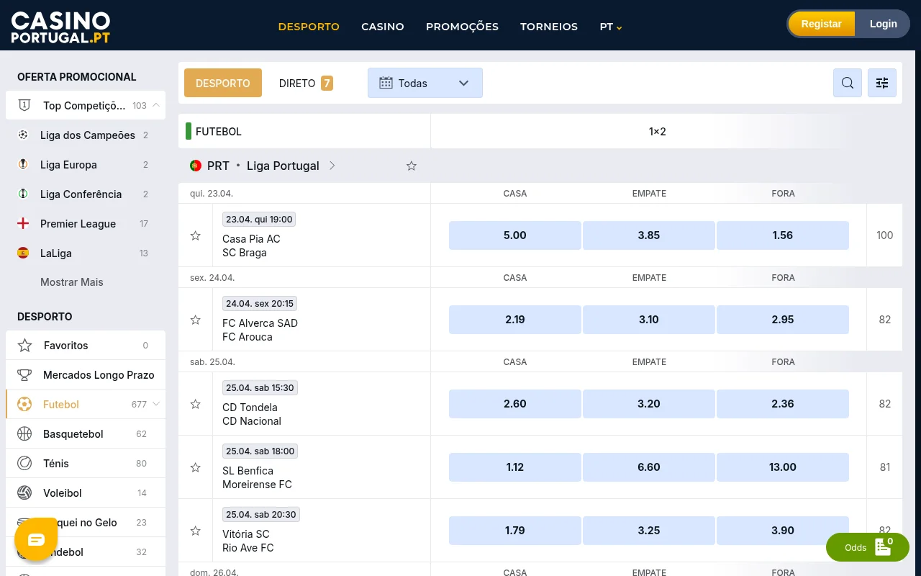This screenshot has height=576, width=921.
Task: Select Liga Conferência league icon
Action: [23, 194]
